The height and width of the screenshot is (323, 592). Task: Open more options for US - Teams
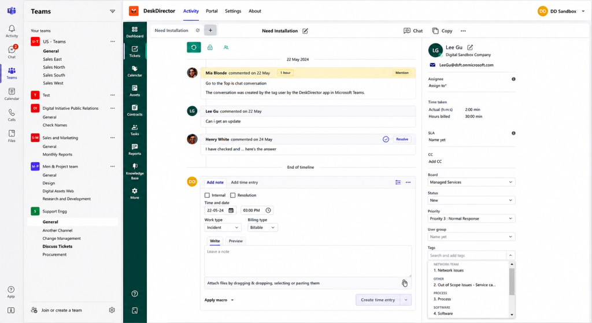pyautogui.click(x=113, y=42)
